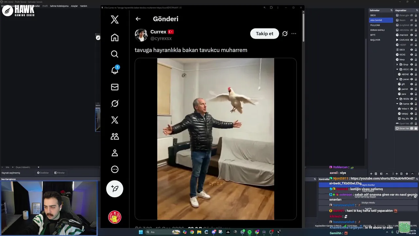Follow Currex with the Takip et button

click(264, 33)
